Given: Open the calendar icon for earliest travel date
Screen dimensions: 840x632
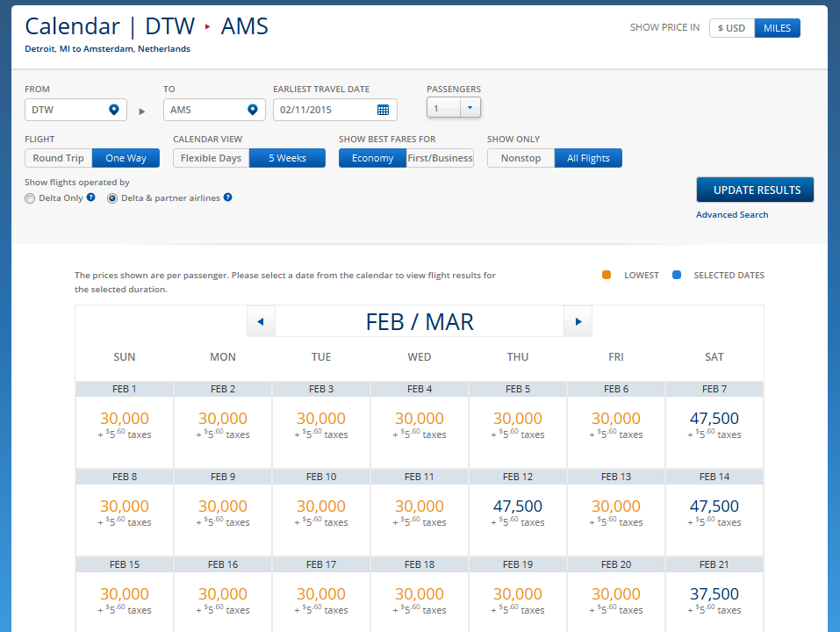Looking at the screenshot, I should [384, 110].
